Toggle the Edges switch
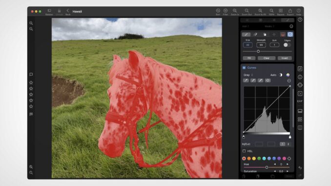 click(x=287, y=45)
